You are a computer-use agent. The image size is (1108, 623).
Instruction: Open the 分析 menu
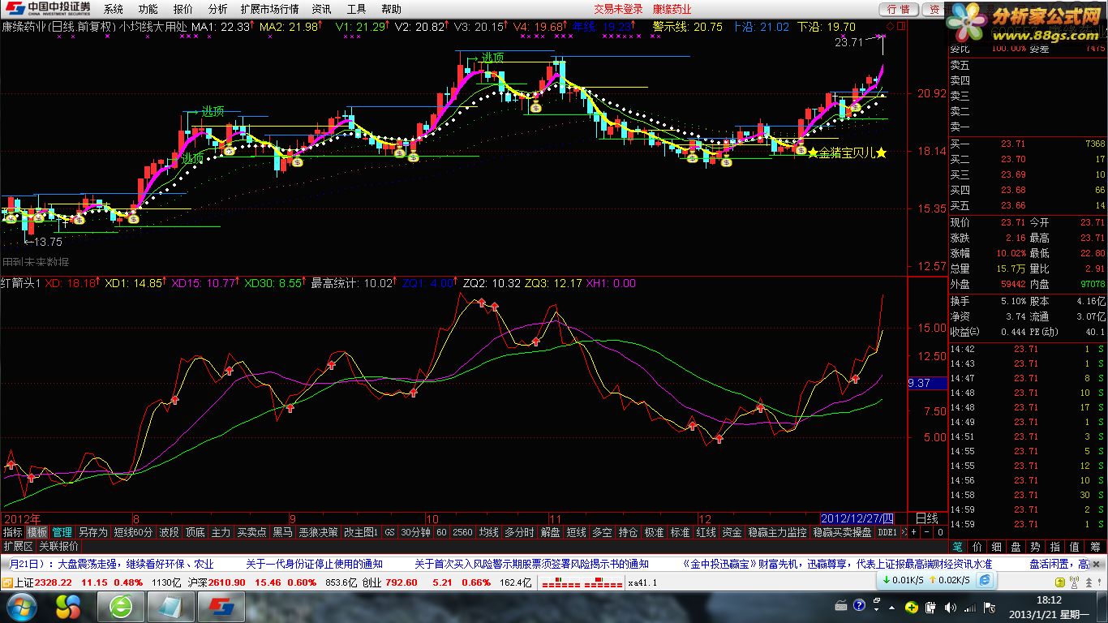[x=217, y=9]
